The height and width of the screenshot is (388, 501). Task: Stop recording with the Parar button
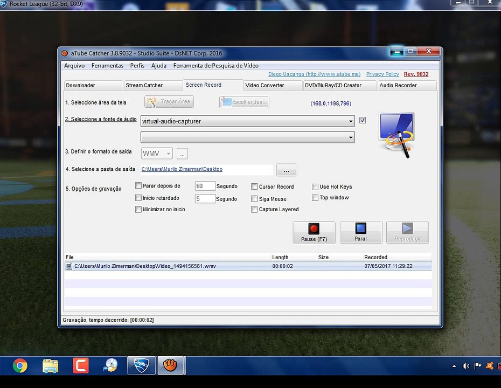[x=361, y=232]
